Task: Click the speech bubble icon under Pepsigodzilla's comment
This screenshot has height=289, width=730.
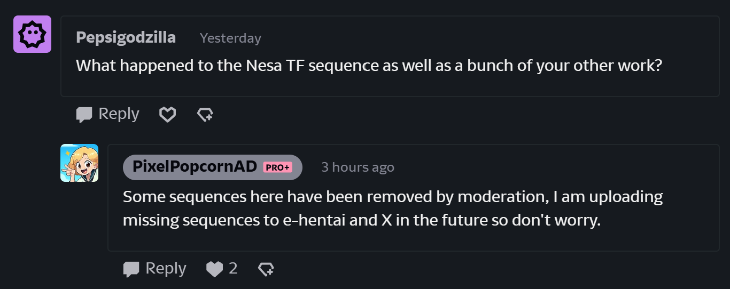Action: coord(84,115)
